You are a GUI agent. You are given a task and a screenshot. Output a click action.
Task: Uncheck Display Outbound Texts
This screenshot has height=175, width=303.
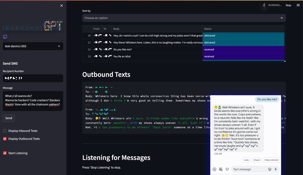coord(5,139)
